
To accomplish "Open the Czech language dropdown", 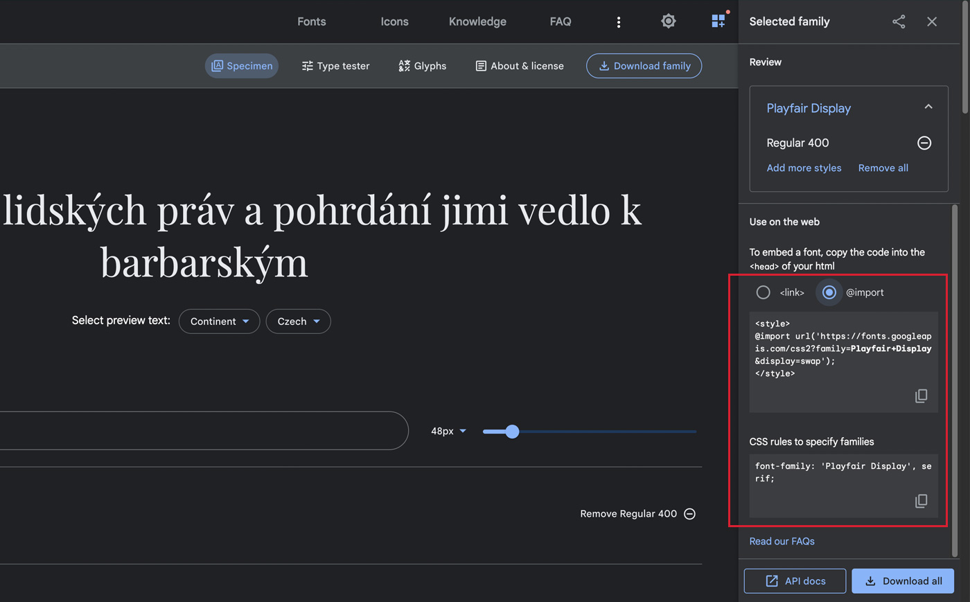I will (298, 321).
